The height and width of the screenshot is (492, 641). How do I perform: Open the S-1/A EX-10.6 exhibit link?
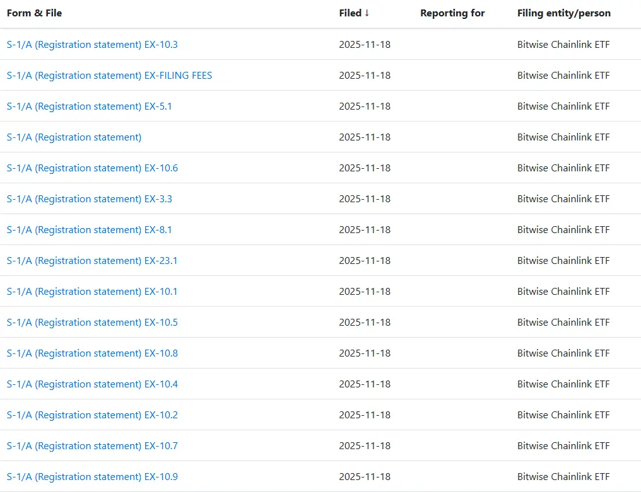92,168
